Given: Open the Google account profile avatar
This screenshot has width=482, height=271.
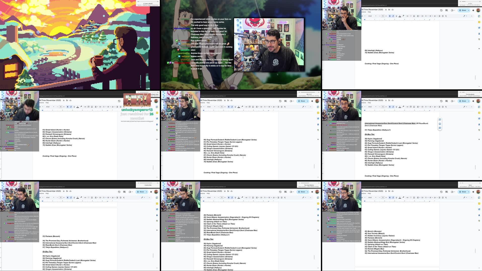Looking at the screenshot, I should coord(478,10).
